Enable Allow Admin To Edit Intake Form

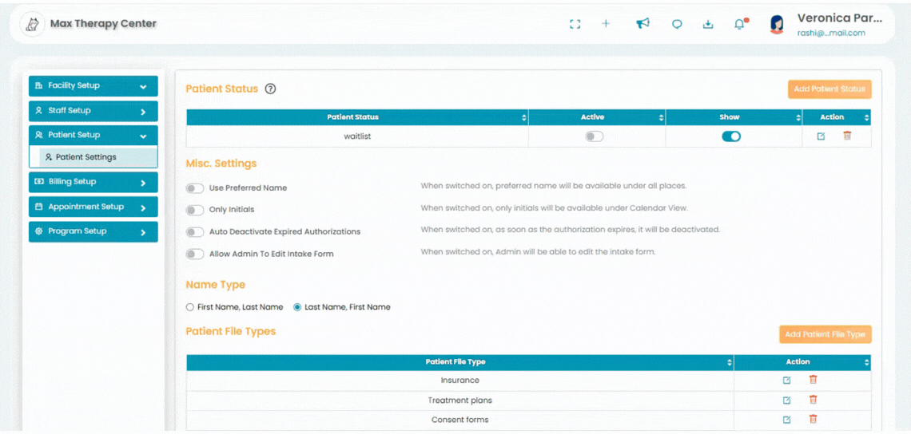point(195,254)
